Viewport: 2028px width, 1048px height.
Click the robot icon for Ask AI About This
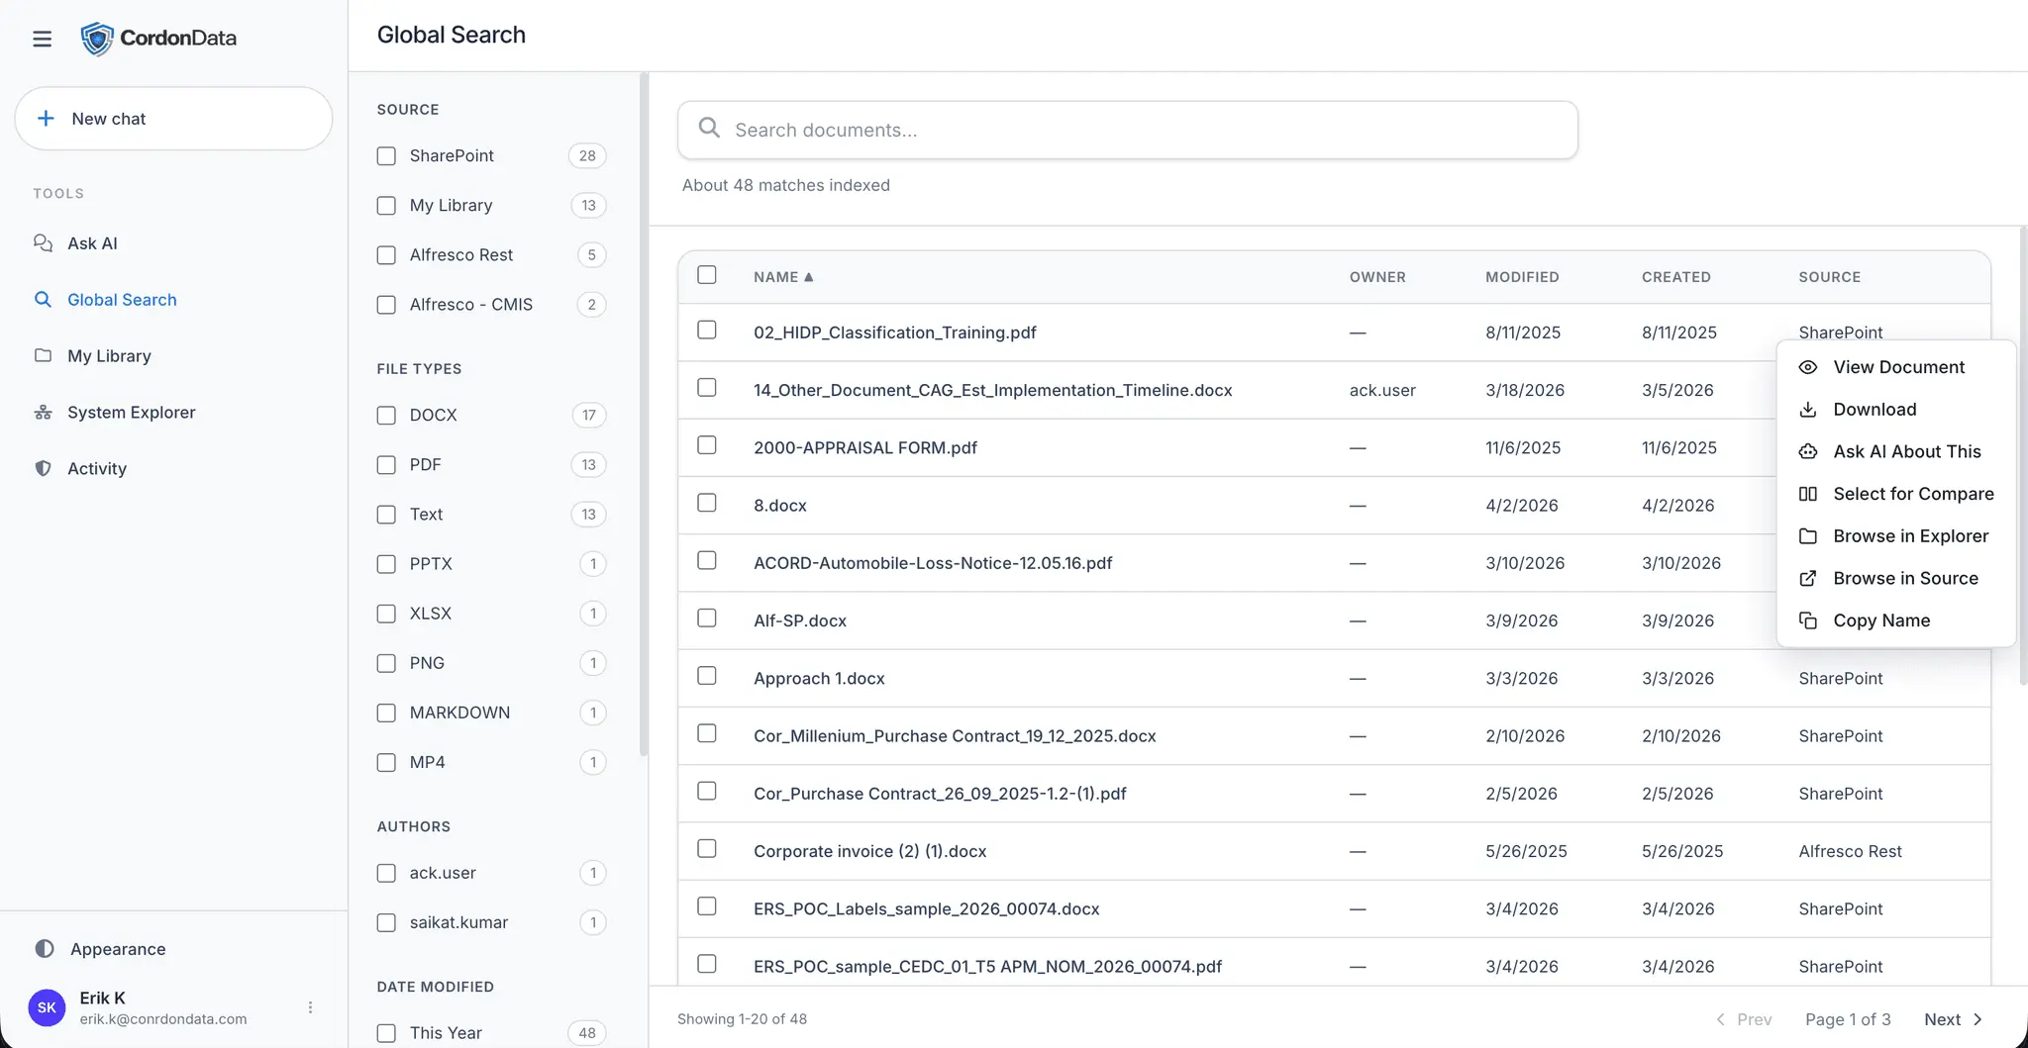tap(1807, 451)
